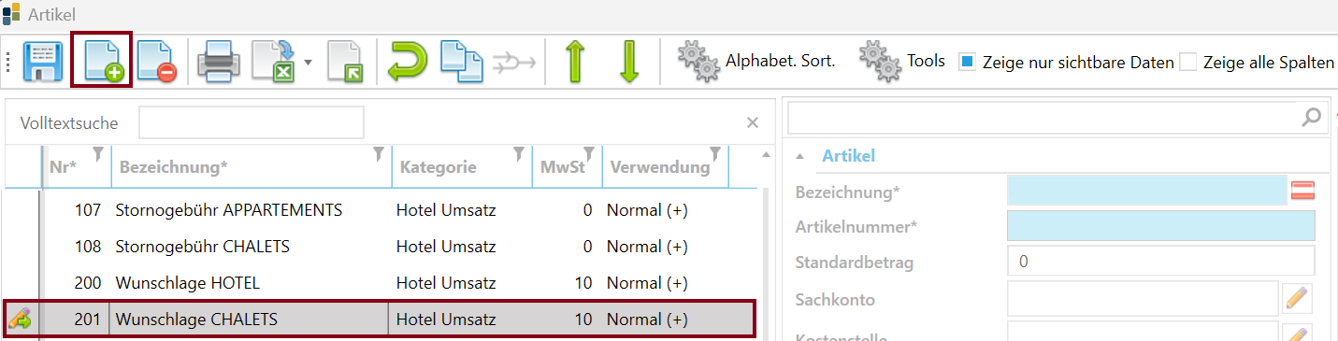The height and width of the screenshot is (341, 1338).
Task: Click the green undo arrow icon
Action: [x=409, y=62]
